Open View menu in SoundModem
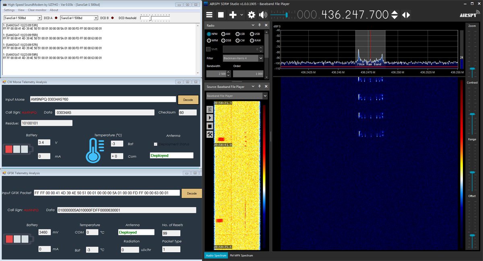This screenshot has width=483, height=261. pos(21,10)
